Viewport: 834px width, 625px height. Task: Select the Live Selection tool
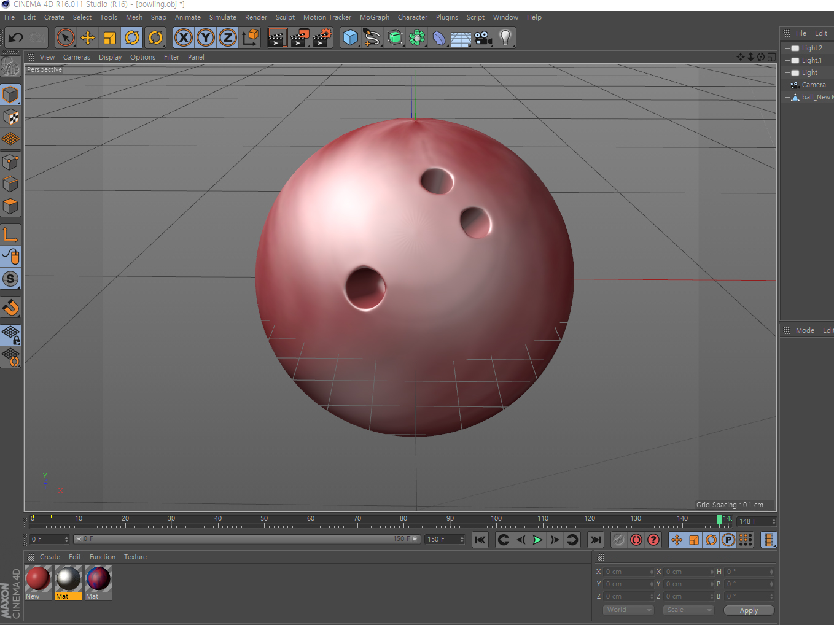point(65,37)
